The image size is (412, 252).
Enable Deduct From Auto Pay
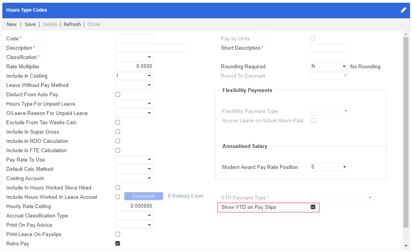coord(118,94)
